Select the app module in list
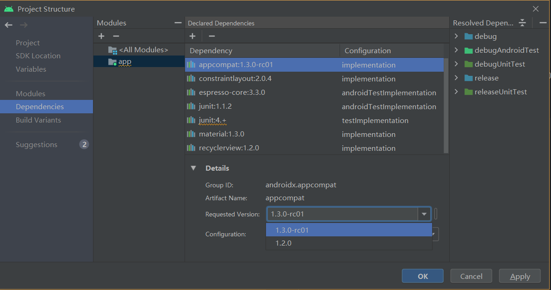Image resolution: width=551 pixels, height=290 pixels. [x=139, y=62]
